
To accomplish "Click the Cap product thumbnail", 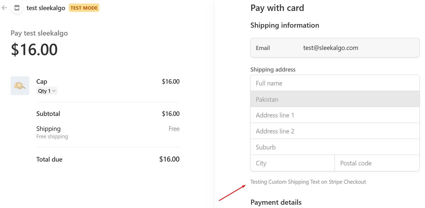I will coord(20,86).
